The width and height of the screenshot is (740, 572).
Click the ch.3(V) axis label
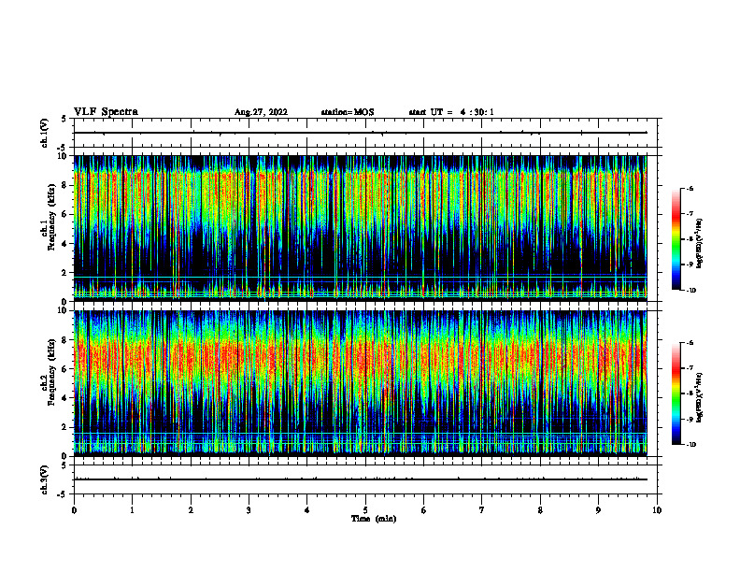(x=44, y=479)
